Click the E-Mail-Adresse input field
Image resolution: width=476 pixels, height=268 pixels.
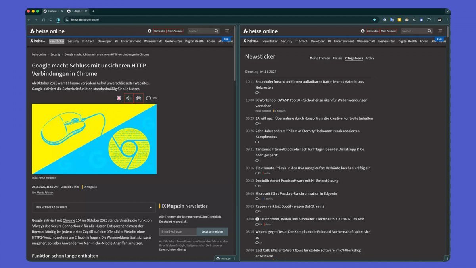click(x=178, y=231)
